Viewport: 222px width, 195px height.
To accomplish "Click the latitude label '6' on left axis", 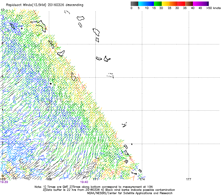I will pyautogui.click(x=2, y=76).
